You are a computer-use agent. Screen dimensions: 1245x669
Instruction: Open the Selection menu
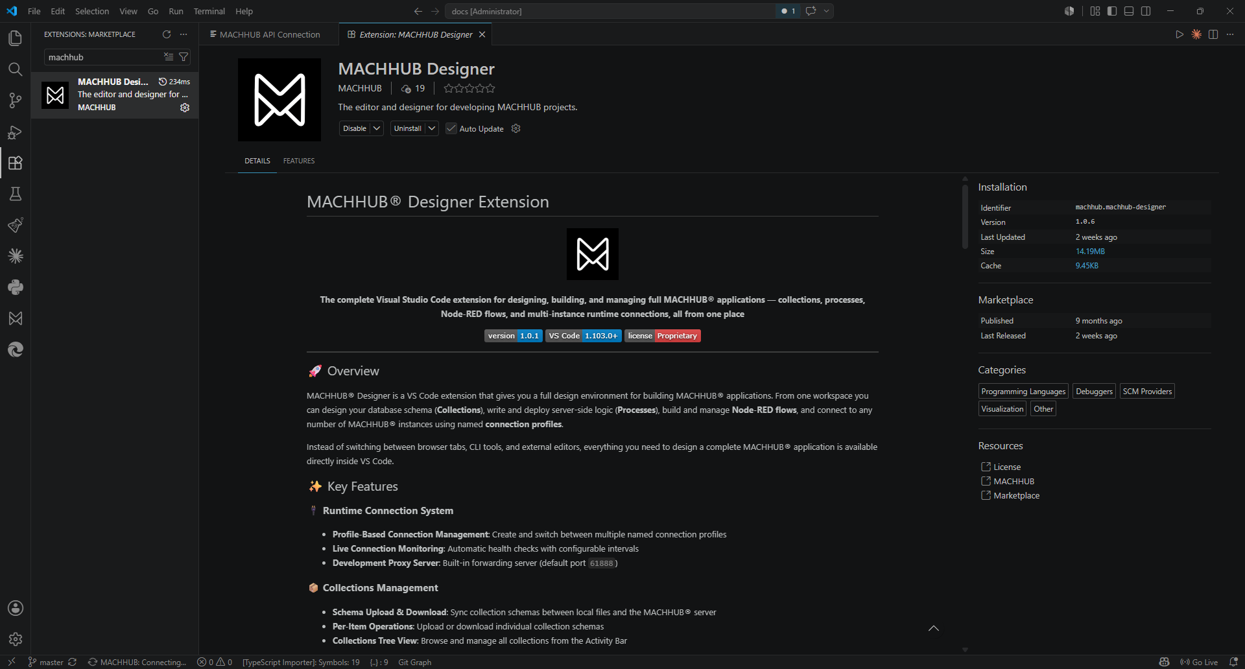pos(92,11)
